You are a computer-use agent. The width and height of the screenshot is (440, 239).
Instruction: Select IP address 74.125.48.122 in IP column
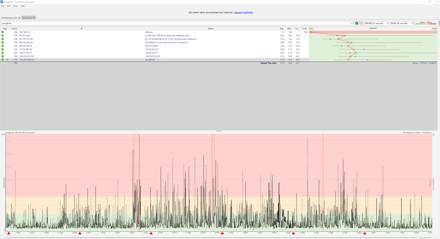[25, 49]
